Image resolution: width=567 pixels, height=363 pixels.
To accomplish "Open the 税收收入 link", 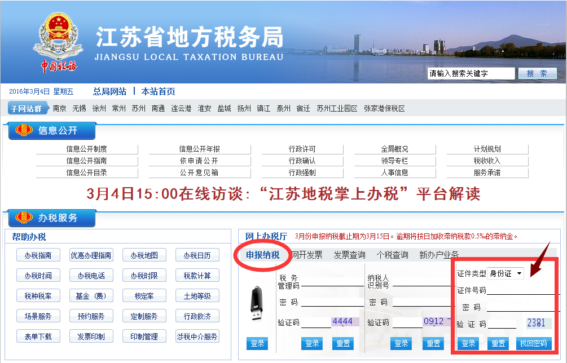I will click(x=487, y=161).
